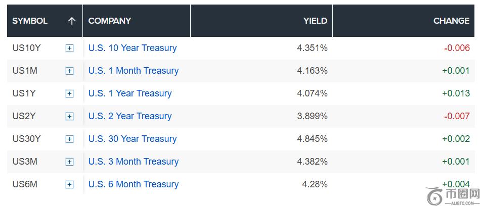This screenshot has width=480, height=206.
Task: Select the U.S. 30 Year Treasury link
Action: click(x=133, y=139)
